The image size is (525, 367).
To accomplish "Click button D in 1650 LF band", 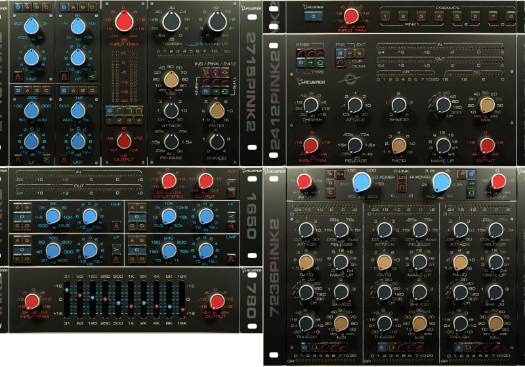I will pos(27,259).
